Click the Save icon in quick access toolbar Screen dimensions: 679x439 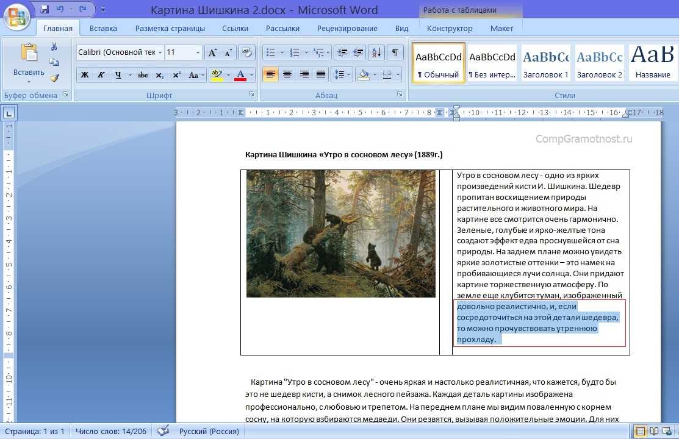45,10
